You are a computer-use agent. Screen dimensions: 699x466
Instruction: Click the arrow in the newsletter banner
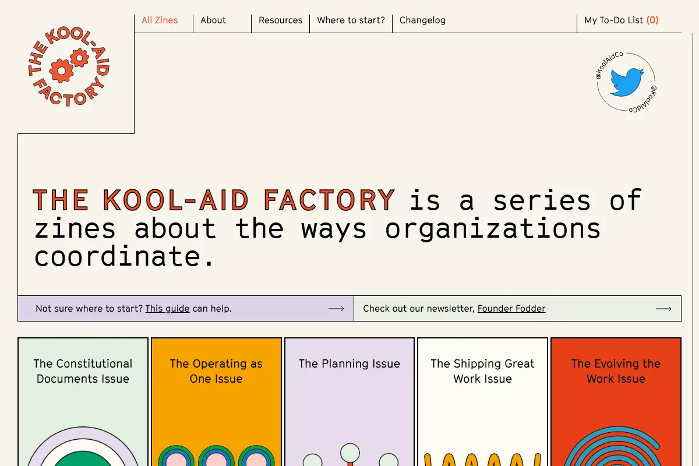click(x=663, y=309)
